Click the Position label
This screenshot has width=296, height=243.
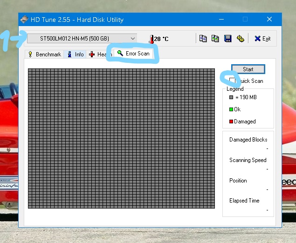tap(238, 181)
